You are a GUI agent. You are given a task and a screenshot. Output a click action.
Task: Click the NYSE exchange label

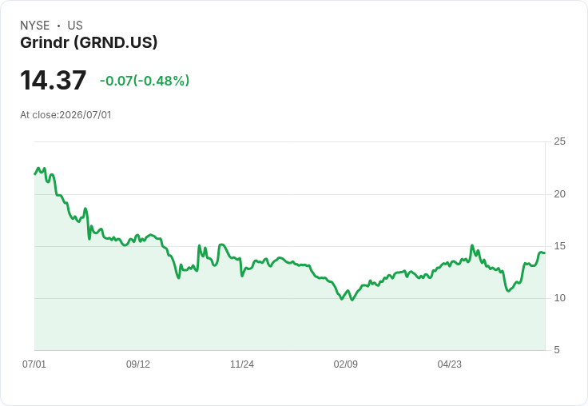tap(35, 26)
